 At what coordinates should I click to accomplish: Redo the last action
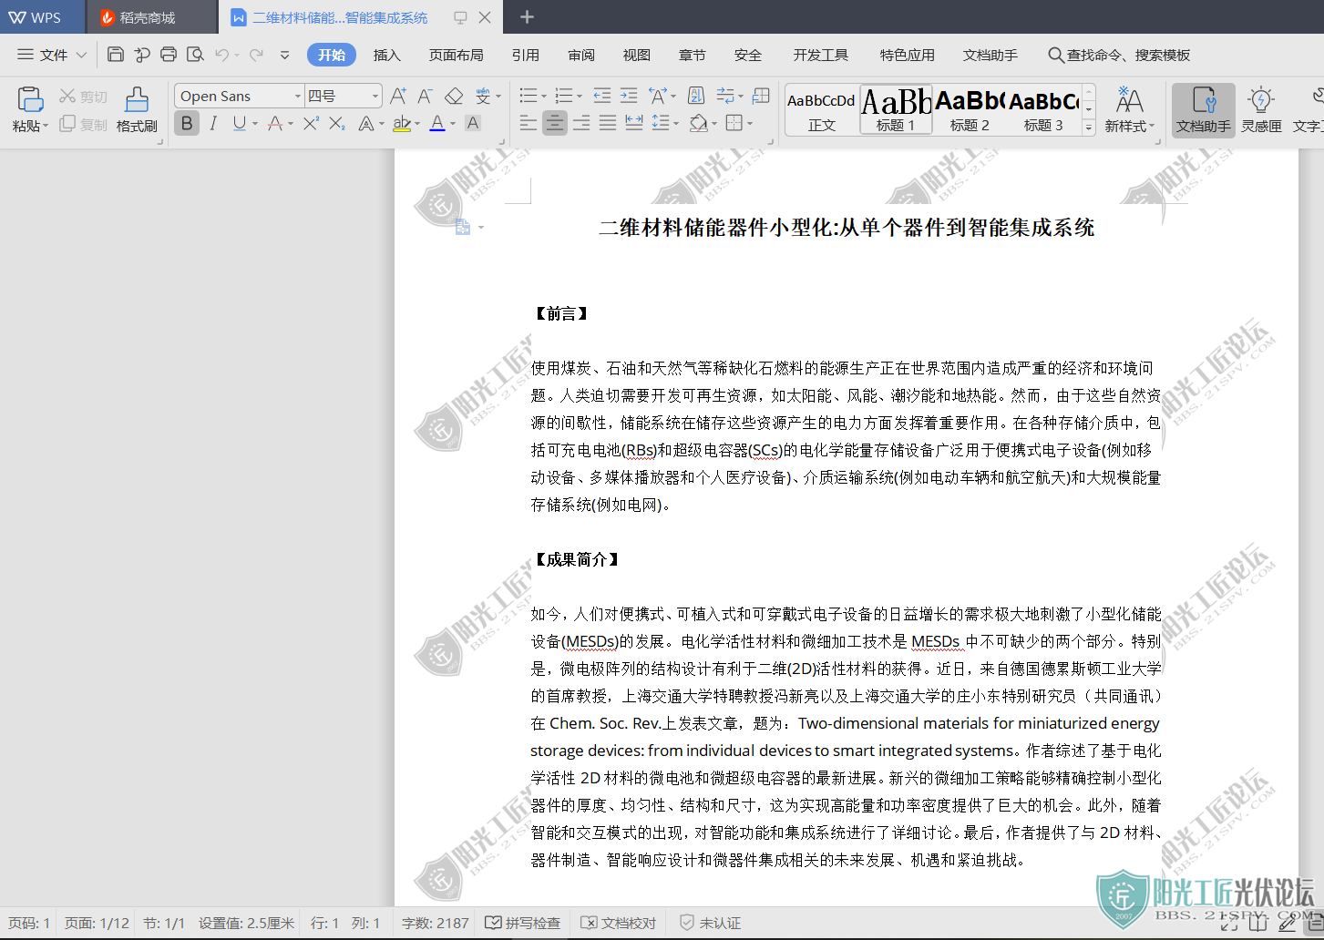pyautogui.click(x=257, y=55)
